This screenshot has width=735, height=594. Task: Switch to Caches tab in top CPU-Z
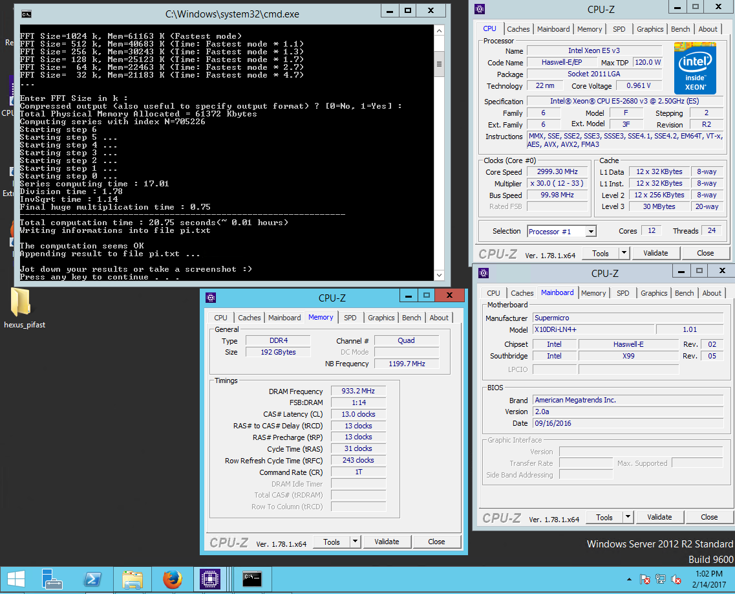518,29
